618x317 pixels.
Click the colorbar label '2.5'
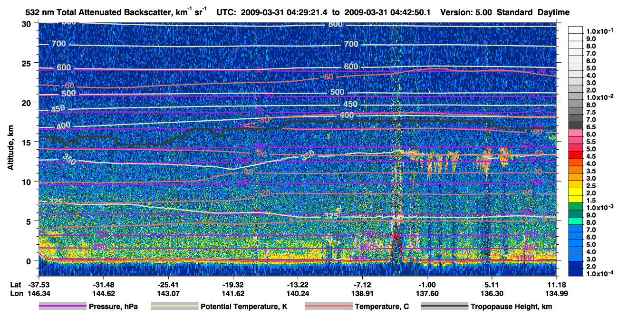tap(590, 185)
